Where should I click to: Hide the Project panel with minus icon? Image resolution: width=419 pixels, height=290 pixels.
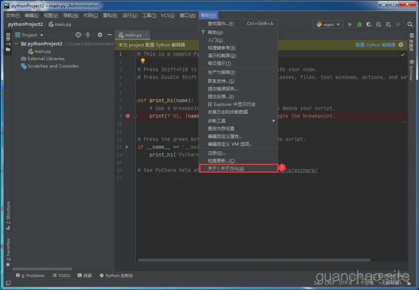[x=110, y=35]
